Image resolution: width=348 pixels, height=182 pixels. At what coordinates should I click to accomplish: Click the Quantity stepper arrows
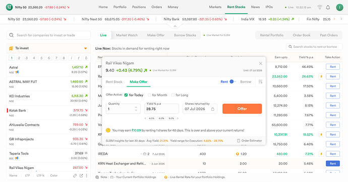pos(136,109)
